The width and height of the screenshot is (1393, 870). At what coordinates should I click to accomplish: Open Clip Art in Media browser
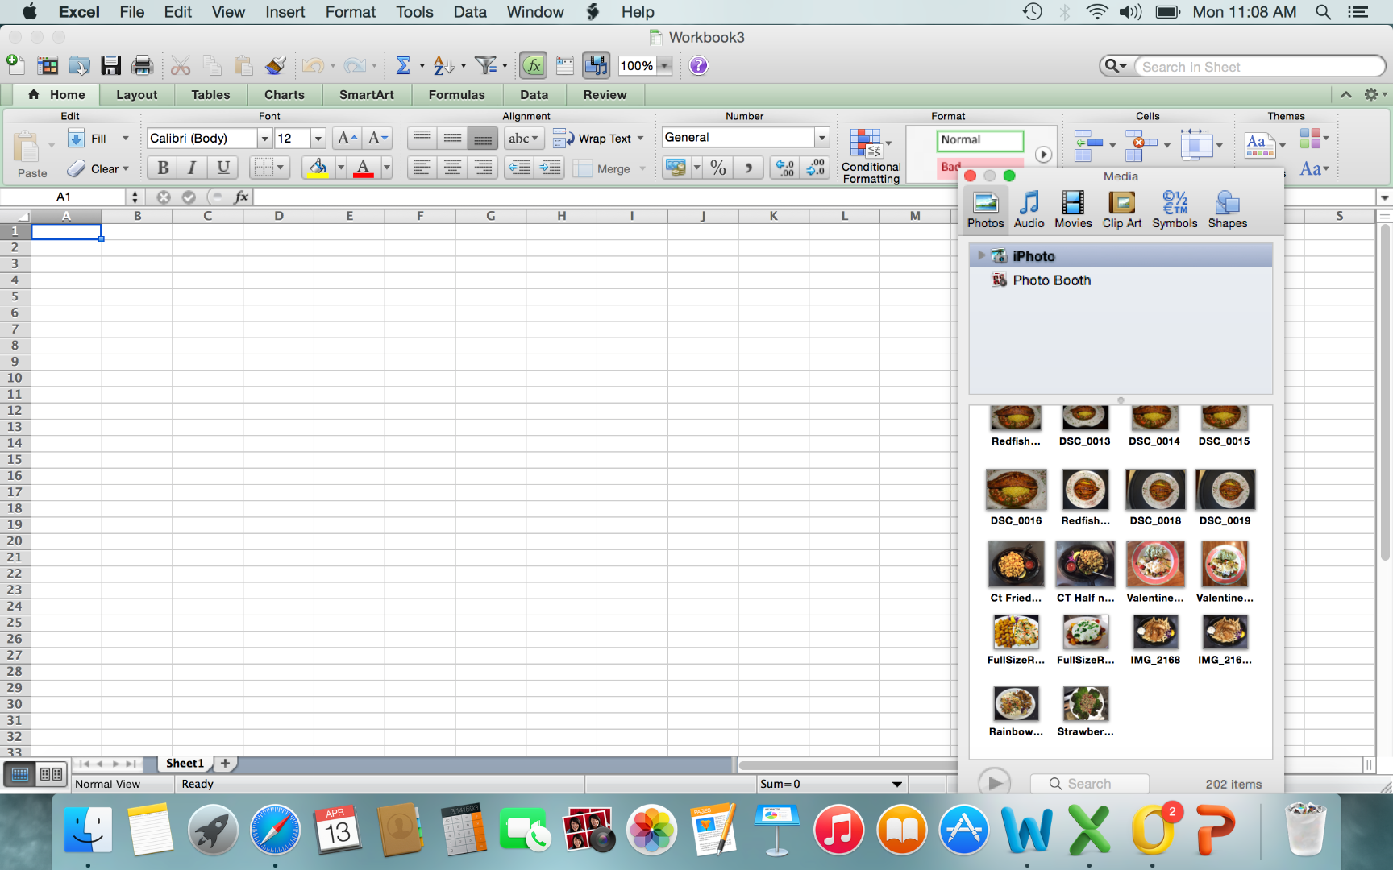(x=1122, y=209)
